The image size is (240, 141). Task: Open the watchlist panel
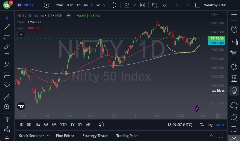click(234, 17)
